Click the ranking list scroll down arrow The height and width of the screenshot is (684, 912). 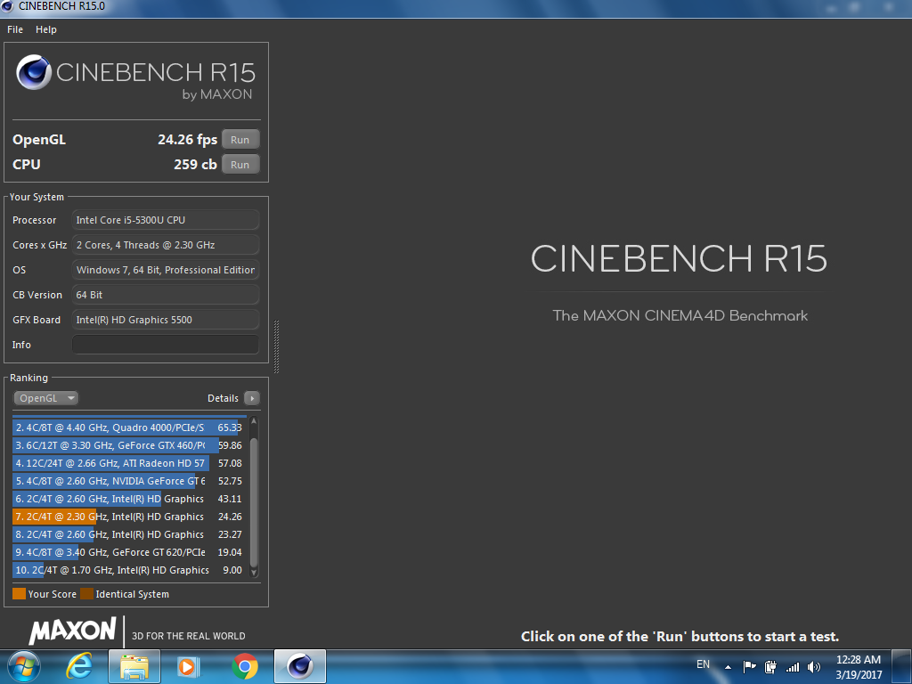pos(254,573)
